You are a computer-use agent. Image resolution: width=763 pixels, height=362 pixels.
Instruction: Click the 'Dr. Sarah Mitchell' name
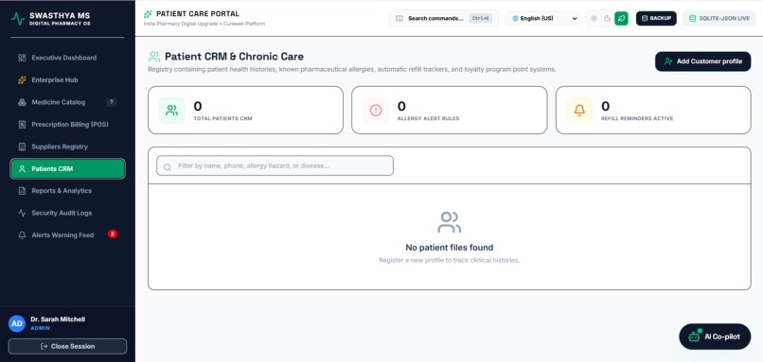pos(58,319)
